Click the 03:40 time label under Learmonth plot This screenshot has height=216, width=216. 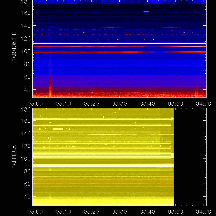(147, 104)
